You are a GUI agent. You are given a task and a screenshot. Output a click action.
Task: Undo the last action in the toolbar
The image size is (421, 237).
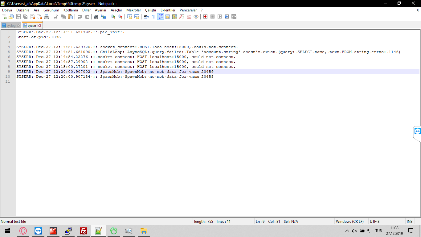80,17
